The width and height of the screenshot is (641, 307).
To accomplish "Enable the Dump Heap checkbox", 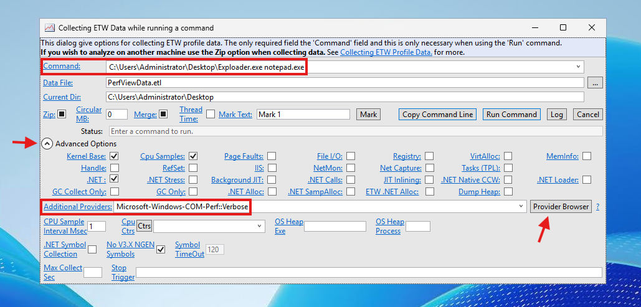I will (508, 192).
